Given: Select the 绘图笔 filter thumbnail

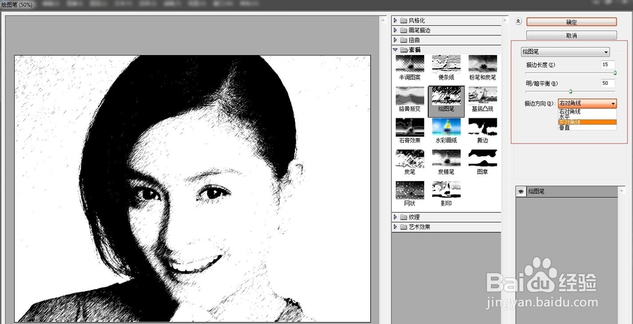Looking at the screenshot, I should [x=446, y=95].
